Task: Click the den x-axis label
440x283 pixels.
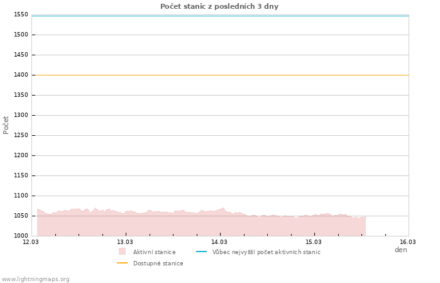Action: (x=400, y=250)
